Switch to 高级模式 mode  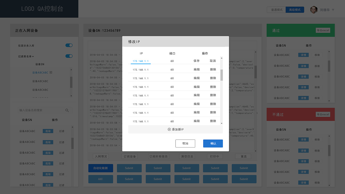[295, 9]
